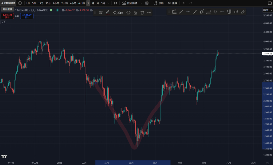Screen dimensions: 273x165
Task: Select the 15分 timeframe
Action: 41,3
